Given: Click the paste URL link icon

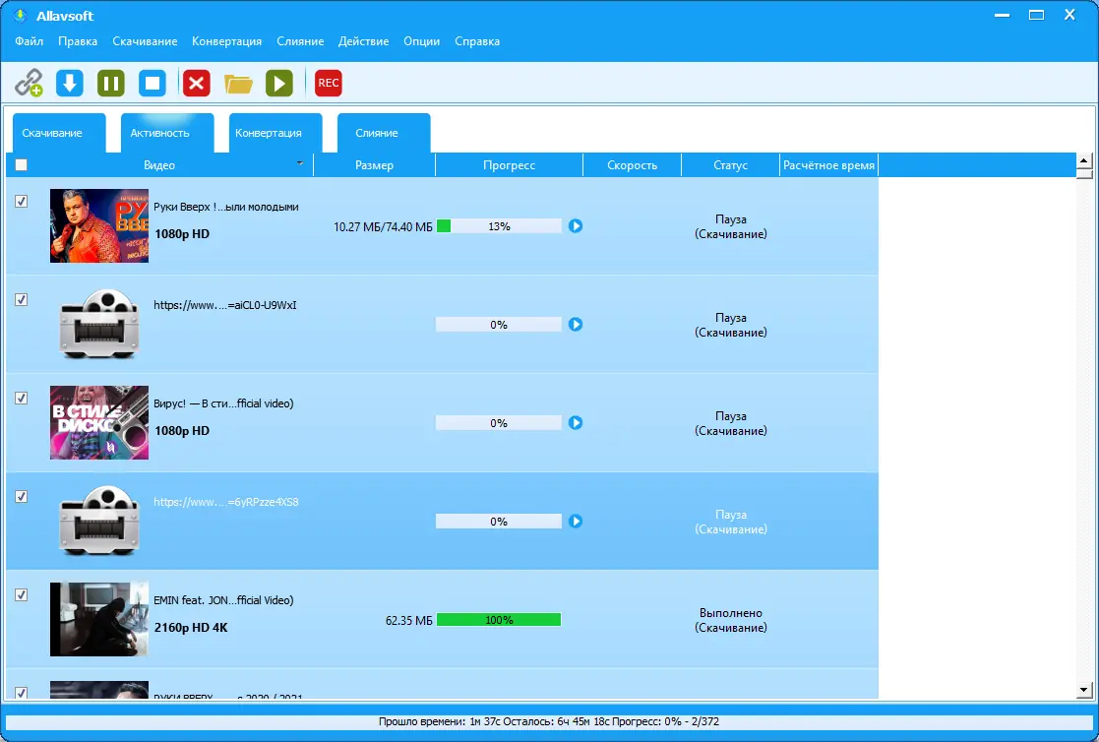Looking at the screenshot, I should coord(29,83).
